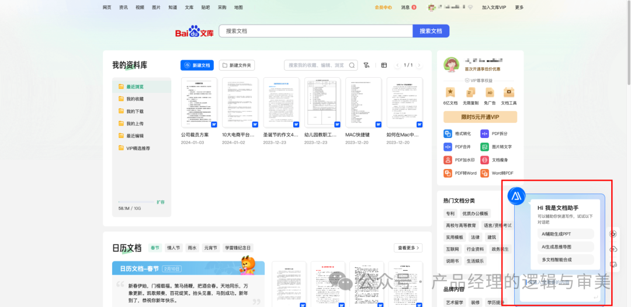Switch to the 雨水 calendar tab

click(192, 248)
